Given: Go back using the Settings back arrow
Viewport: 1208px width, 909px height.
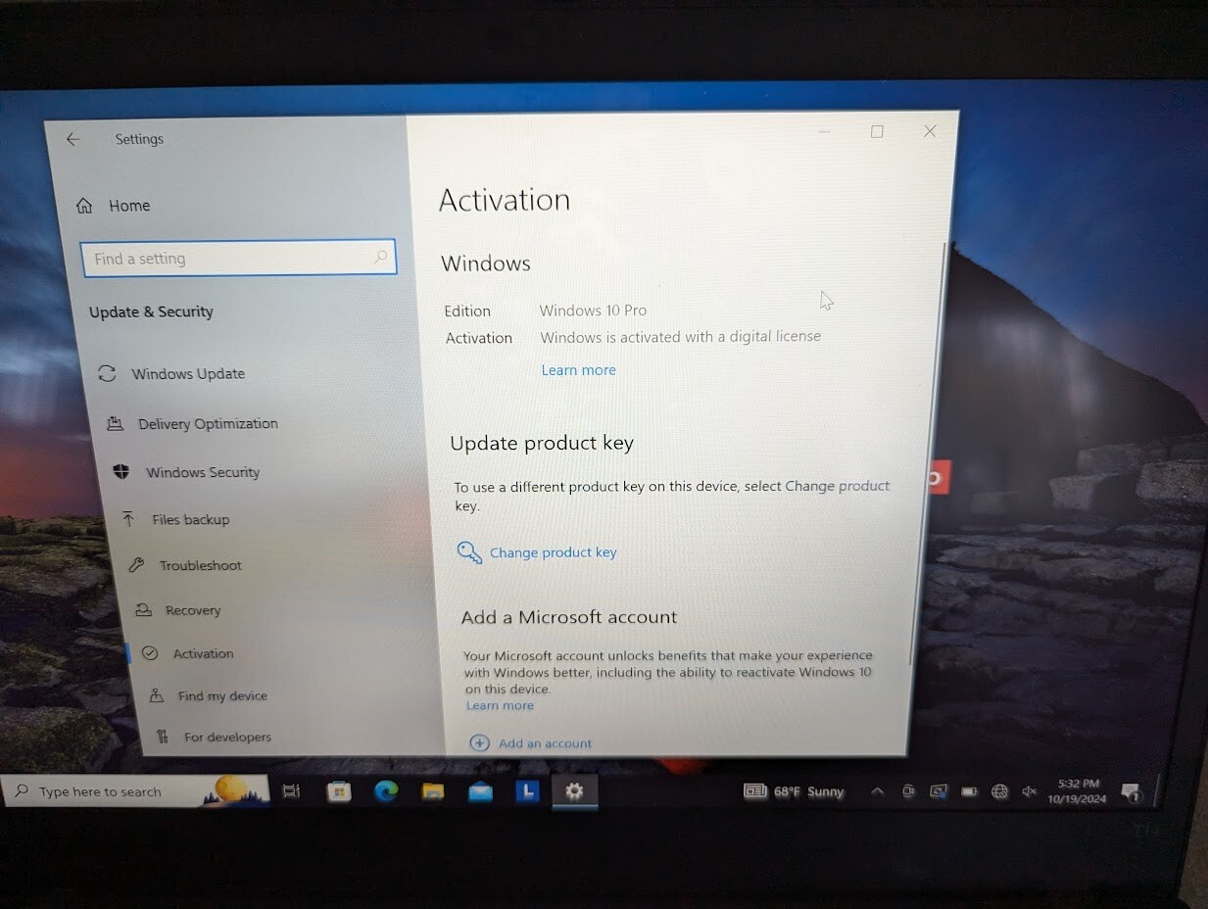Looking at the screenshot, I should (73, 139).
